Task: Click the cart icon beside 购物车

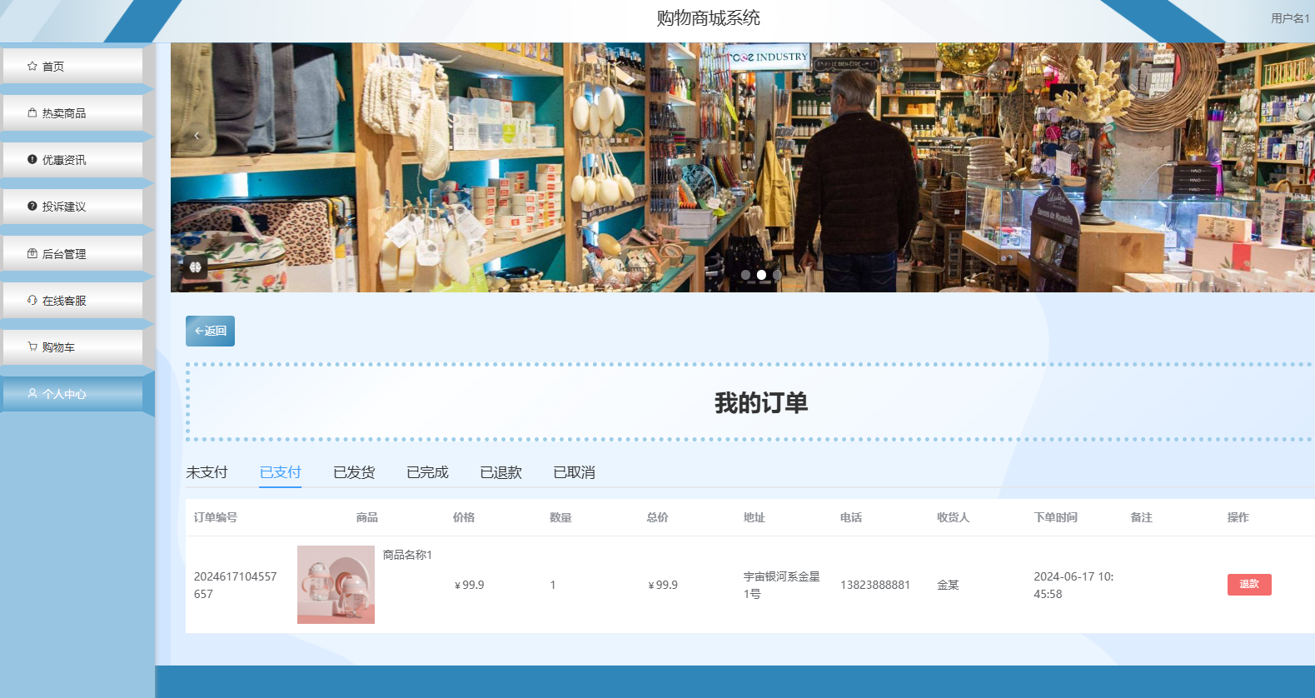Action: point(32,347)
